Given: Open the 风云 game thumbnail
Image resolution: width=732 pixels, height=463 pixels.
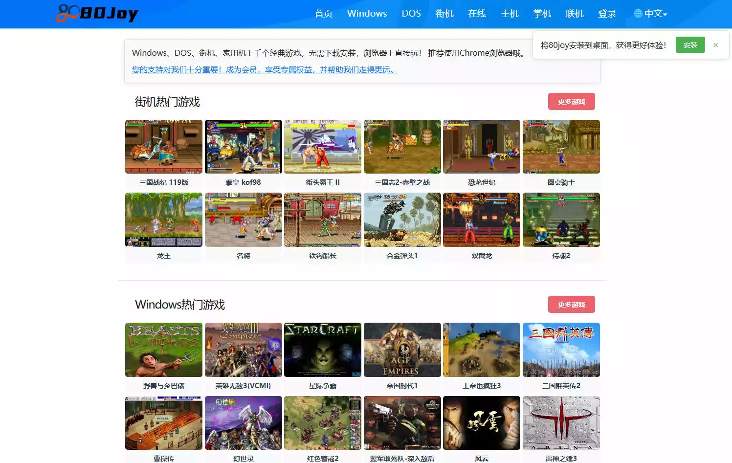Looking at the screenshot, I should pyautogui.click(x=482, y=423).
